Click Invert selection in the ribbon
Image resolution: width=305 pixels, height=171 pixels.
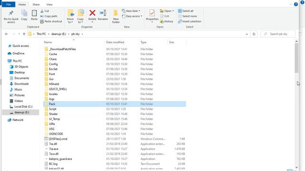(x=190, y=21)
